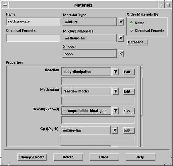Click the mixture Material Type field
Image resolution: width=173 pixels, height=166 pixels.
coord(89,22)
